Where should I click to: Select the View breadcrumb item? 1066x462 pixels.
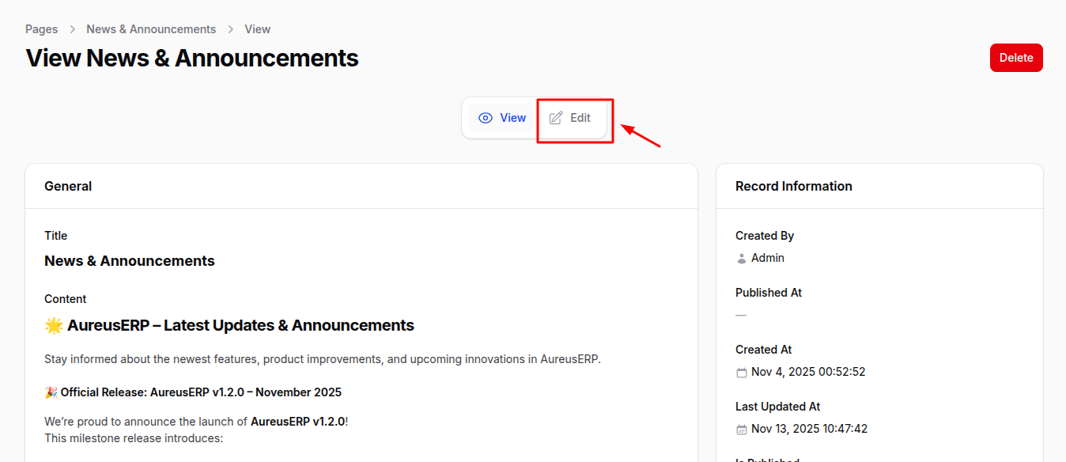[257, 29]
